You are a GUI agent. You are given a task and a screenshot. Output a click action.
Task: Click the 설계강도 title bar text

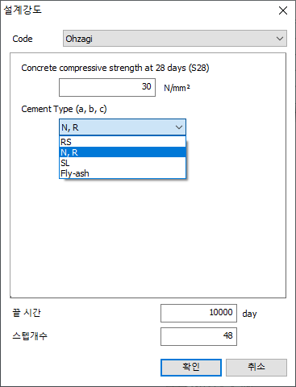click(x=23, y=10)
